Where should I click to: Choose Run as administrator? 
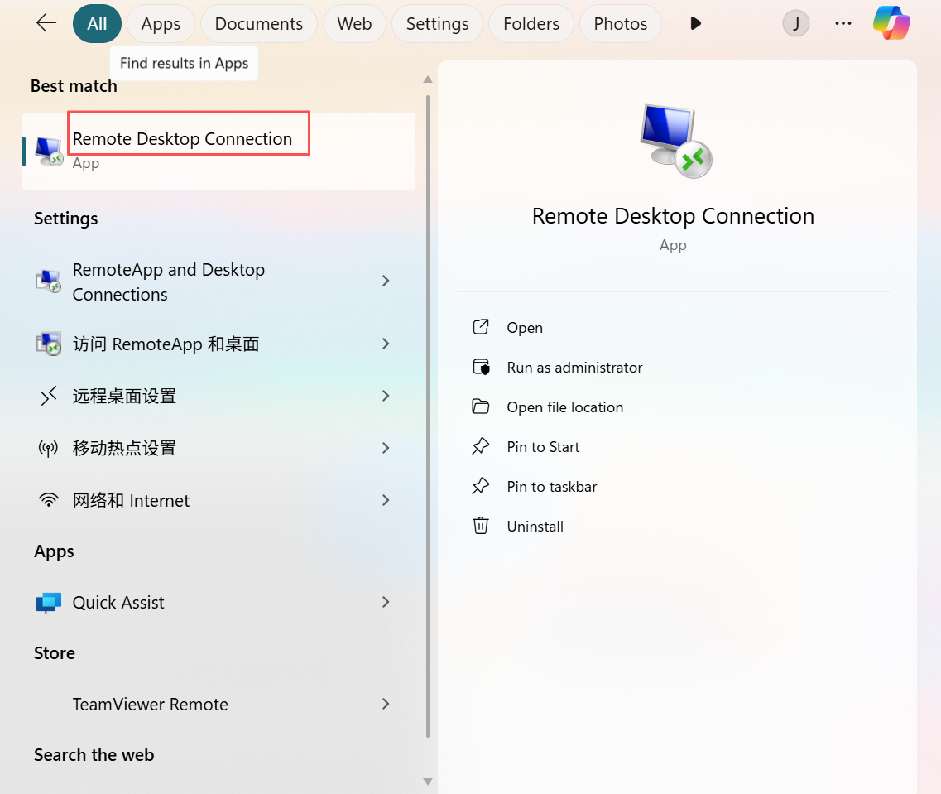point(574,368)
